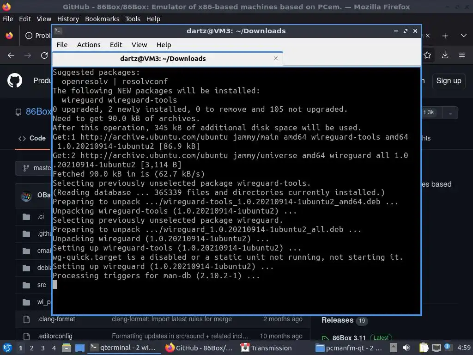This screenshot has height=355, width=473.
Task: Click the clock showing 4:59
Action: pos(464,348)
